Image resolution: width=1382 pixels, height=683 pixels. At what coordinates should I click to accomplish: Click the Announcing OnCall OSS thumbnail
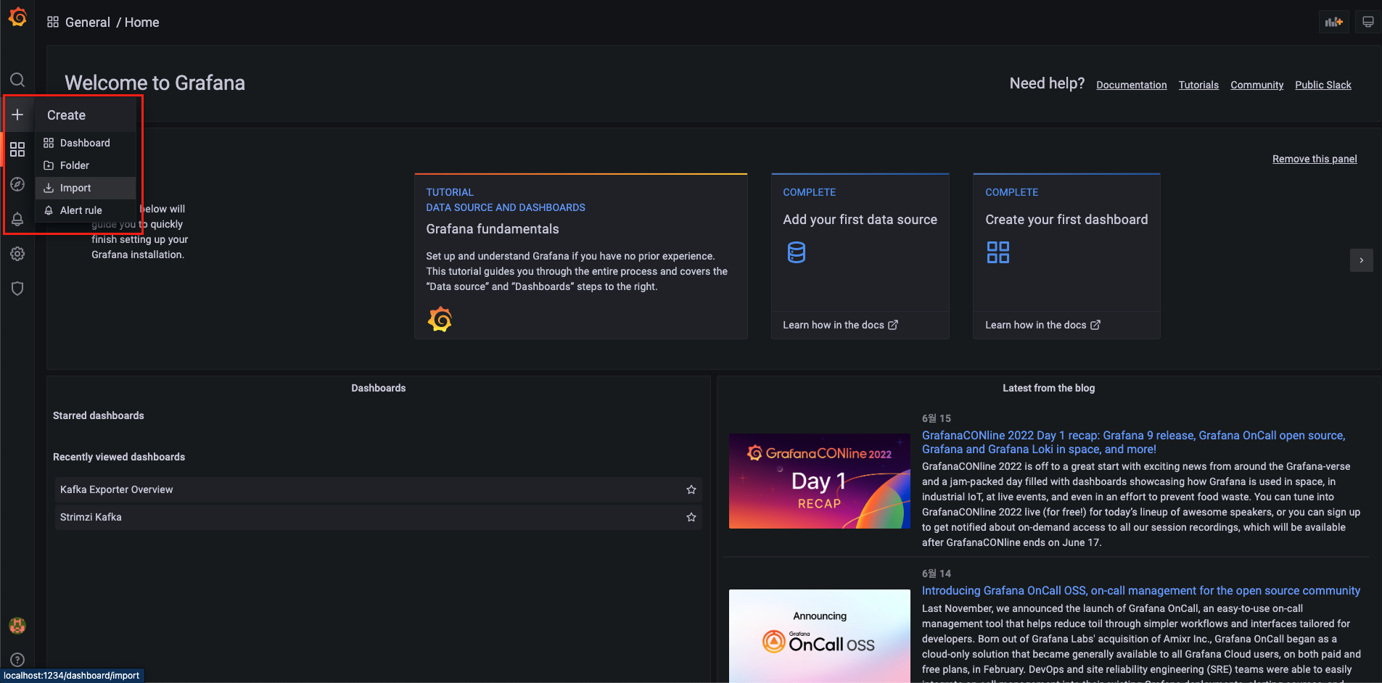[820, 635]
